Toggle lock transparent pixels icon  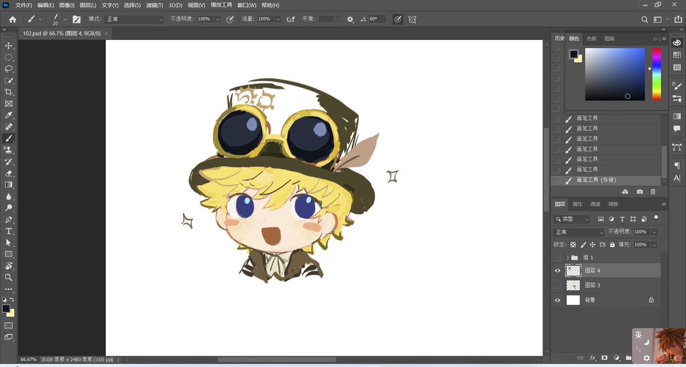point(573,244)
